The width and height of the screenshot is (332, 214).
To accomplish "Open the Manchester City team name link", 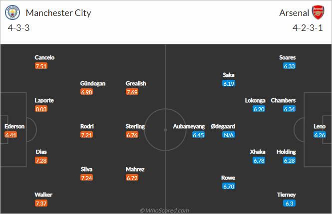I will (58, 13).
